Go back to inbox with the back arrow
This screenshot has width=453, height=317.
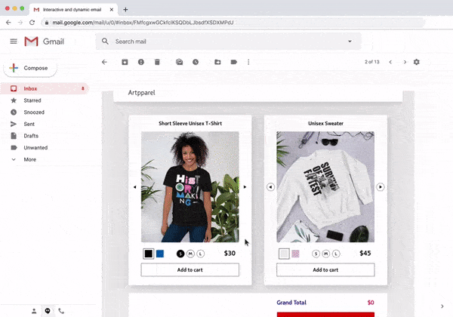pyautogui.click(x=105, y=62)
